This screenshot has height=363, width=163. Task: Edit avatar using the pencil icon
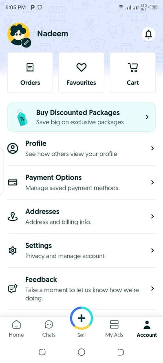coord(26,43)
